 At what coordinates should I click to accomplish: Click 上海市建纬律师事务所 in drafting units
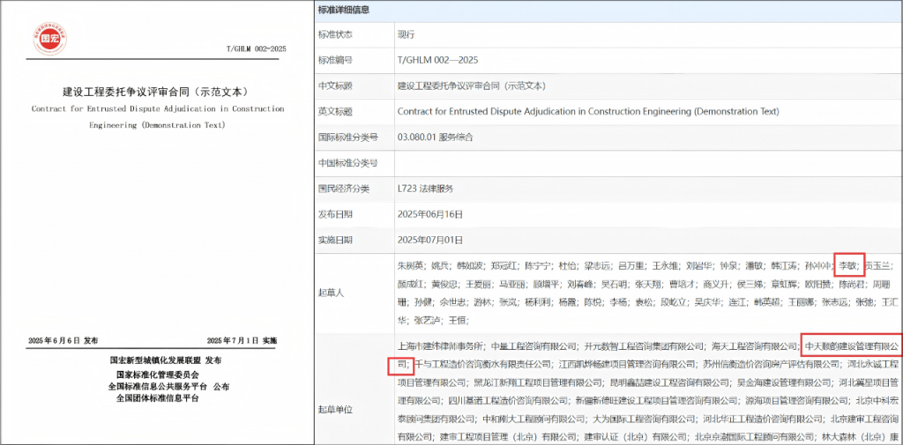coord(439,346)
